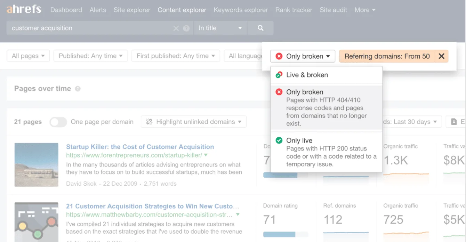
Task: Open the All pages filter dropdown
Action: click(x=28, y=56)
